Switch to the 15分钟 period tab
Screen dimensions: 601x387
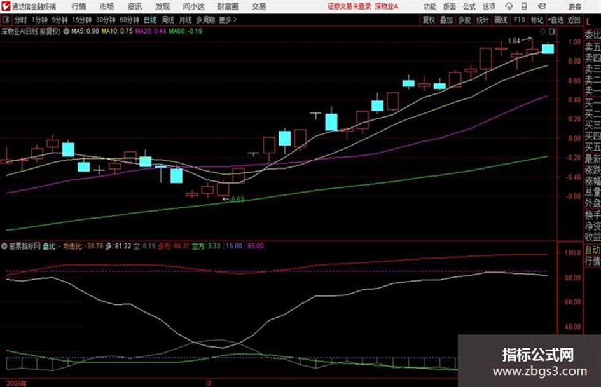point(81,20)
